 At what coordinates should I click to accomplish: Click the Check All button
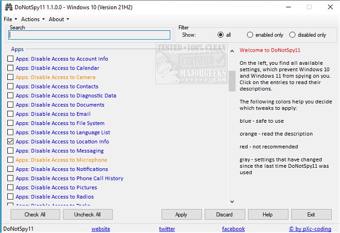pos(35,215)
